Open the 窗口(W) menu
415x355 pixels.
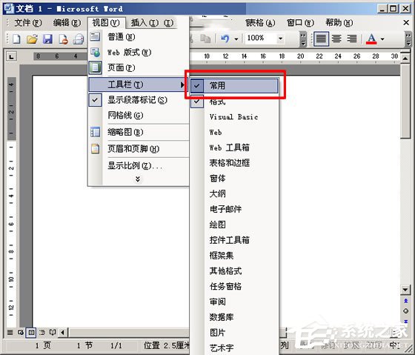[x=300, y=23]
